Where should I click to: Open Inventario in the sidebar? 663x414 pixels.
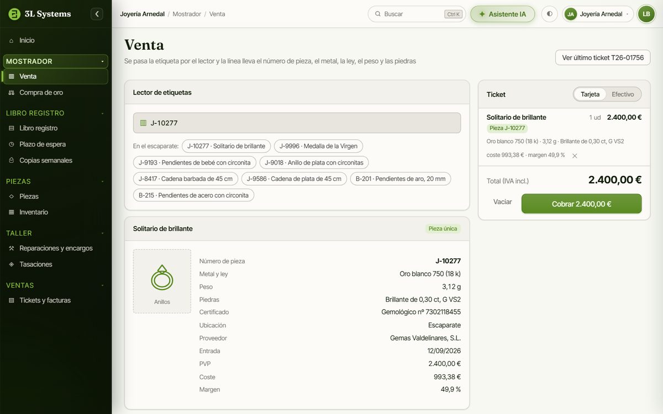[56, 212]
